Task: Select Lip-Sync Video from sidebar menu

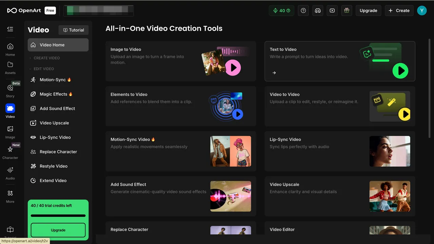Action: (55, 137)
